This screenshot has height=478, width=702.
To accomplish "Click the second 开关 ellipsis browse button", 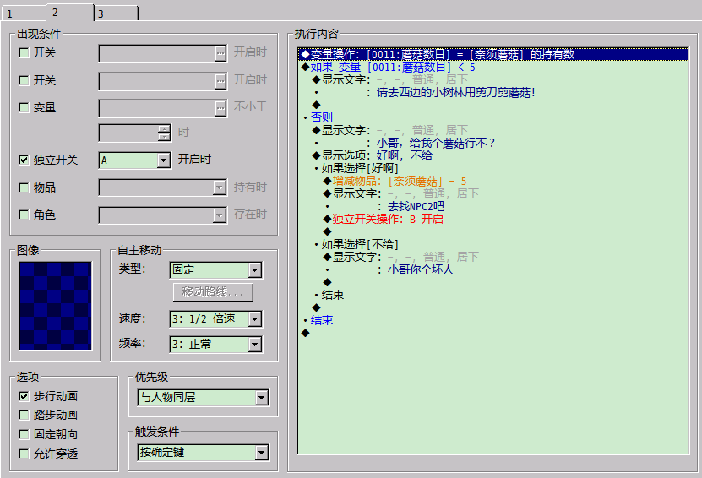I will (x=220, y=81).
